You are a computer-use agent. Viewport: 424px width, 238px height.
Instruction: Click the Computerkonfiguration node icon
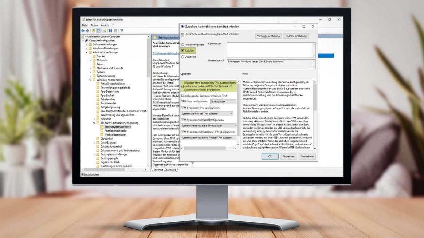(x=87, y=41)
